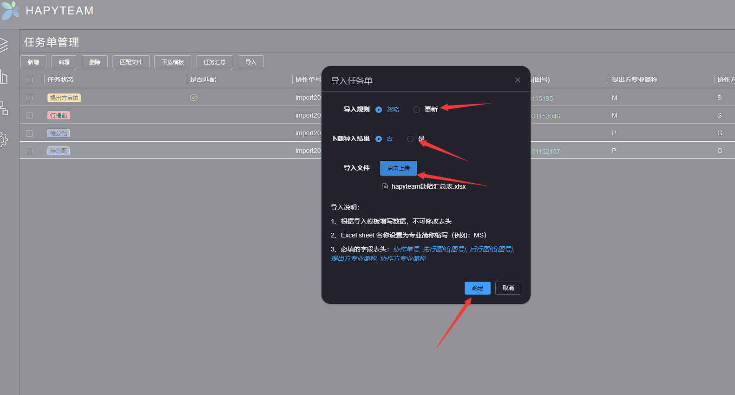Click the 提出方专业简称 column header
The image size is (735, 395).
click(x=634, y=79)
